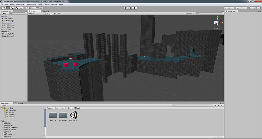Image resolution: width=262 pixels, height=139 pixels.
Task: Toggle scene lighting sun icon
Action: (x=52, y=14)
